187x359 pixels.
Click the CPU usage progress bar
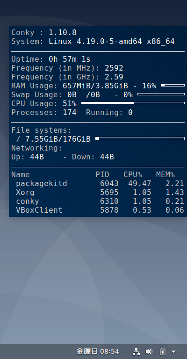point(133,103)
